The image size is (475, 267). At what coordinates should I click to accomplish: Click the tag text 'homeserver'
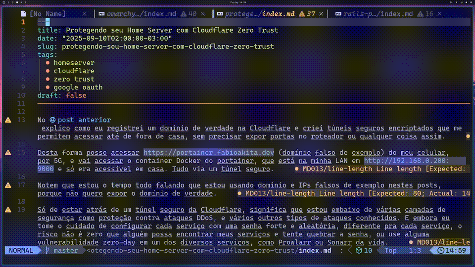pos(74,63)
